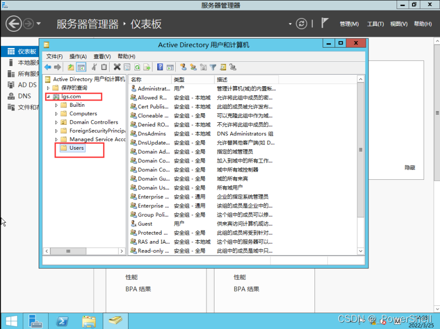Open the 文件(F) menu

55,56
